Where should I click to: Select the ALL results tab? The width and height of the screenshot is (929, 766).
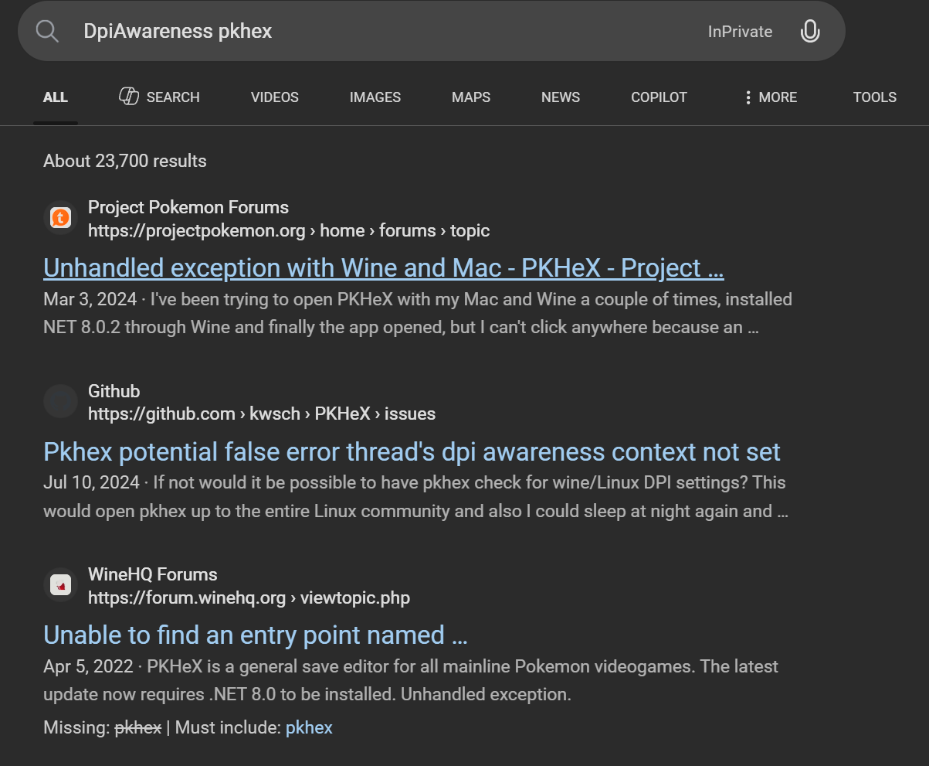tap(56, 97)
